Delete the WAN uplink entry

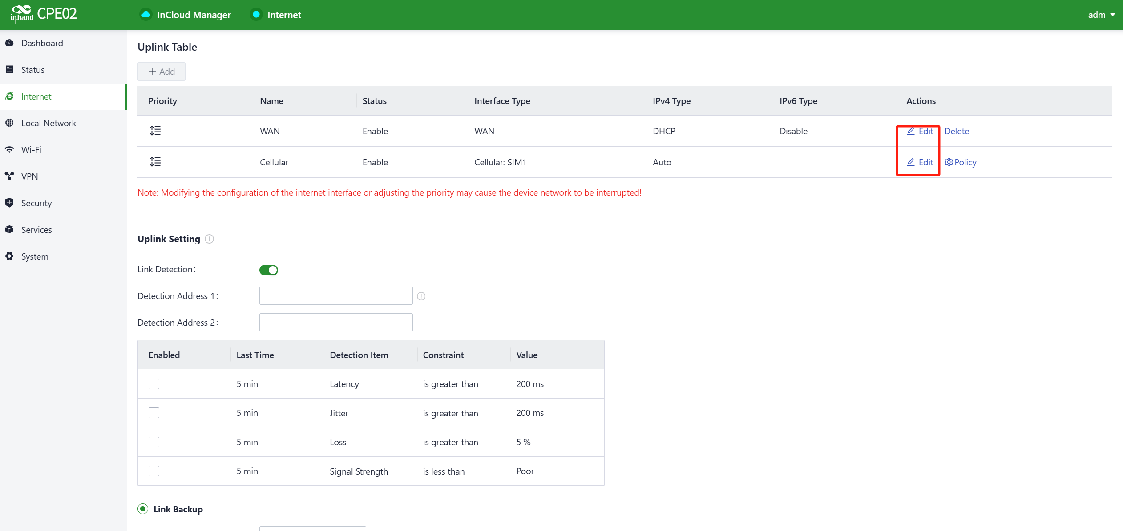957,131
